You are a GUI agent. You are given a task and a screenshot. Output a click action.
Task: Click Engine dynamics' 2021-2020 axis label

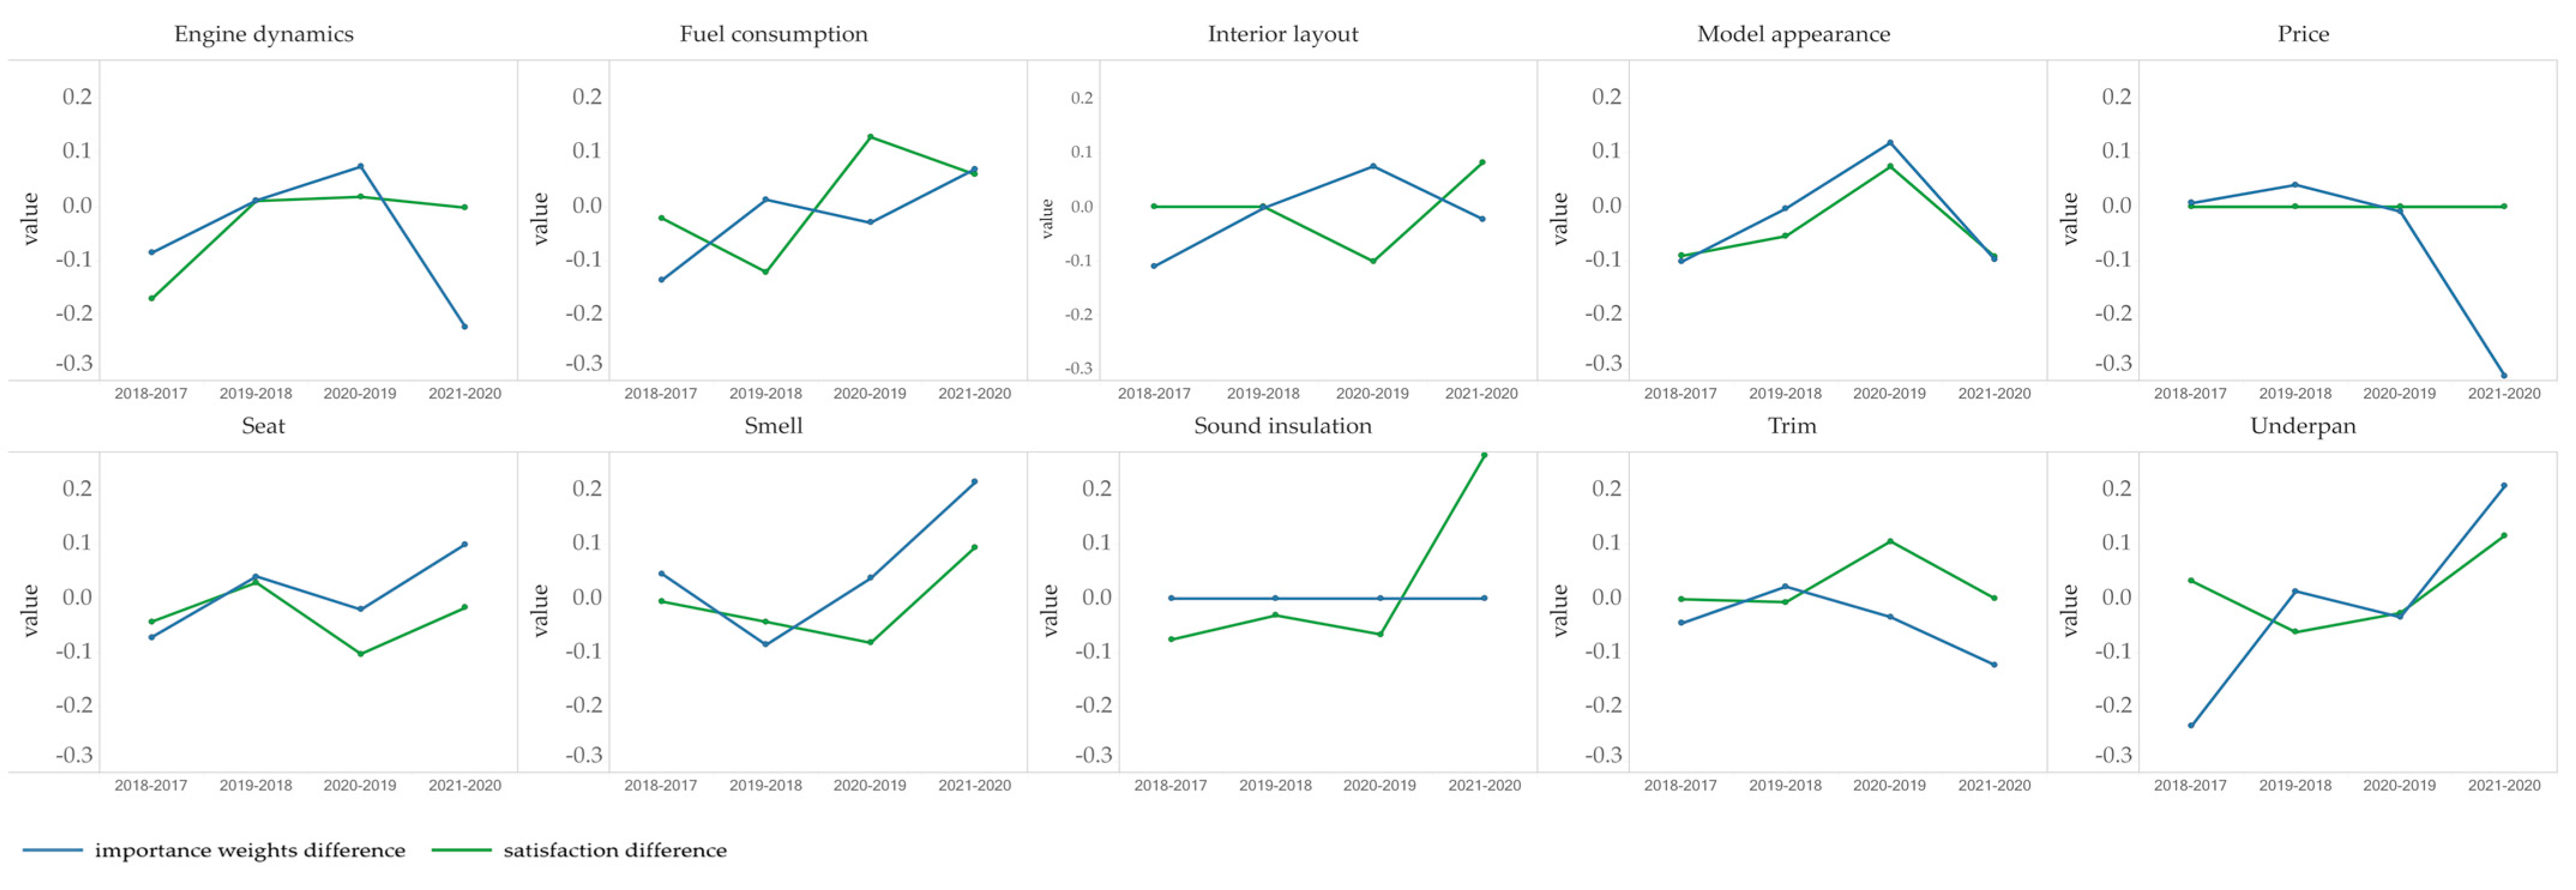click(465, 394)
